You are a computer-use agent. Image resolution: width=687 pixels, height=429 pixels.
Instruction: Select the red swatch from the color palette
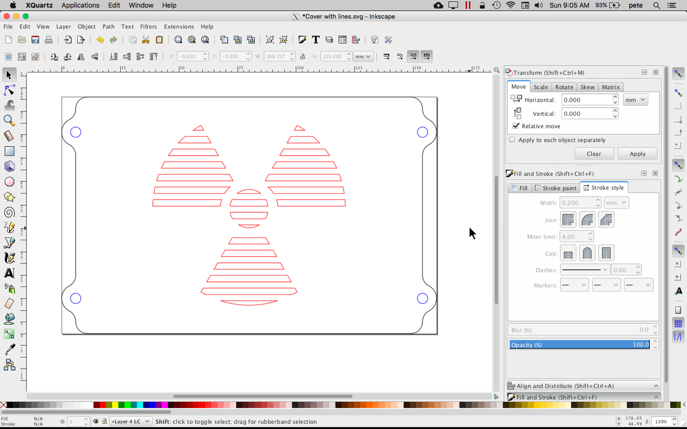coord(103,405)
